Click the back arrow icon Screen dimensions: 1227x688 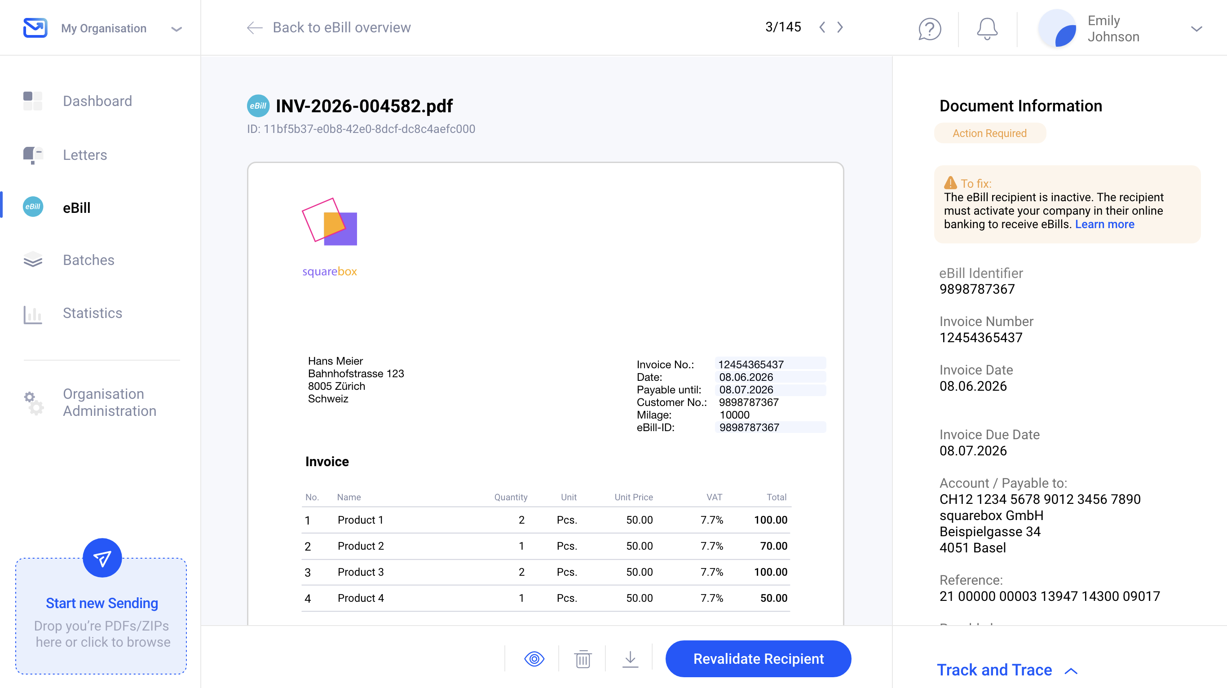click(x=255, y=27)
